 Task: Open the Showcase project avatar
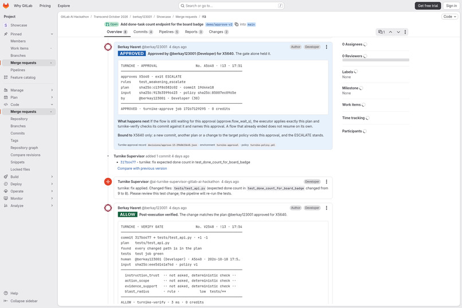[x=6, y=25]
